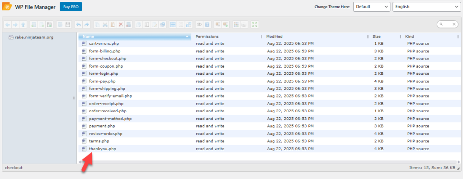This screenshot has width=463, height=179.
Task: Select the payment-method.php file
Action: (x=269, y=119)
